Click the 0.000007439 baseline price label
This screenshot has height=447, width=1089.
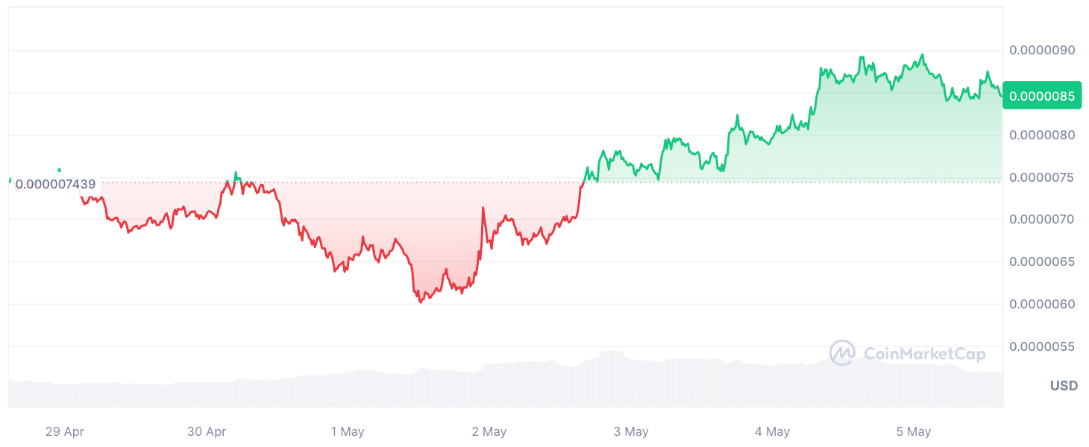[x=55, y=184]
